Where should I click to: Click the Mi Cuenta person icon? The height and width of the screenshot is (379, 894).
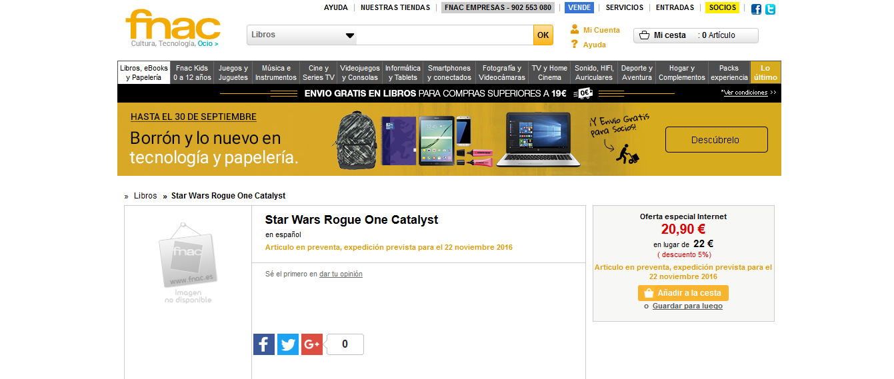(x=575, y=29)
